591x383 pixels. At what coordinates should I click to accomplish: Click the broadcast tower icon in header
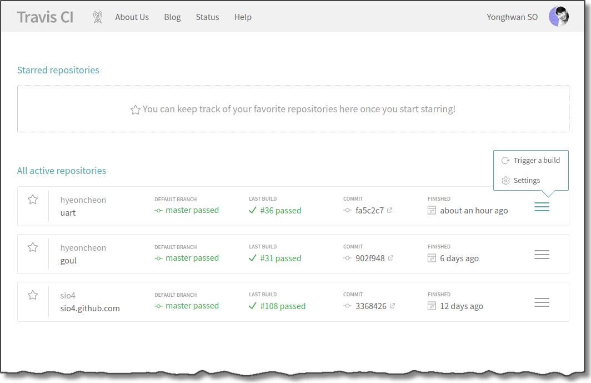coord(98,17)
